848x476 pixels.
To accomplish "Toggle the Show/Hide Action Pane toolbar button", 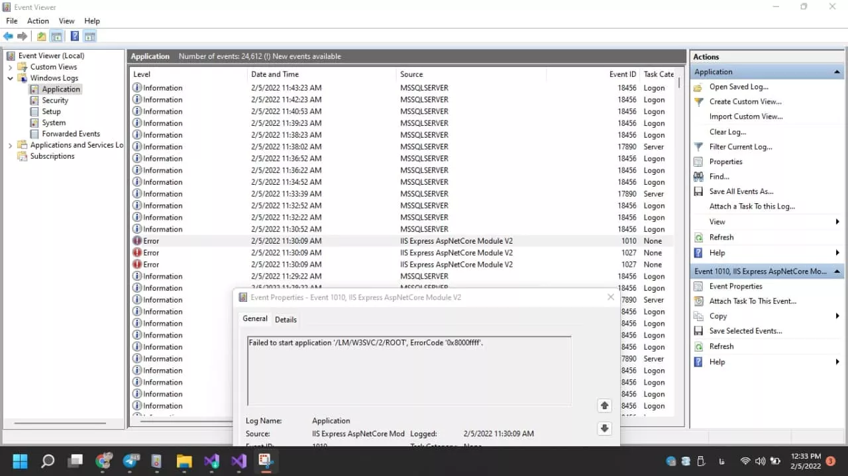I will [90, 36].
